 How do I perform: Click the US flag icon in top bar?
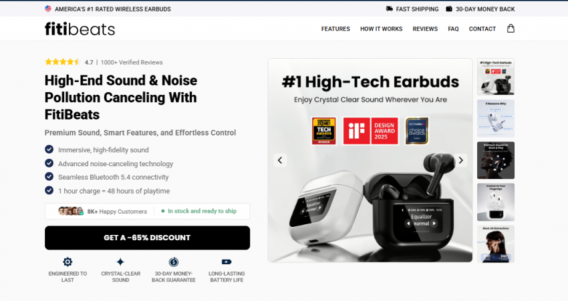48,9
